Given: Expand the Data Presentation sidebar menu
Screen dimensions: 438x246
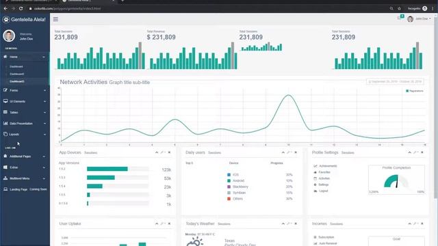Looking at the screenshot, I should [25, 123].
